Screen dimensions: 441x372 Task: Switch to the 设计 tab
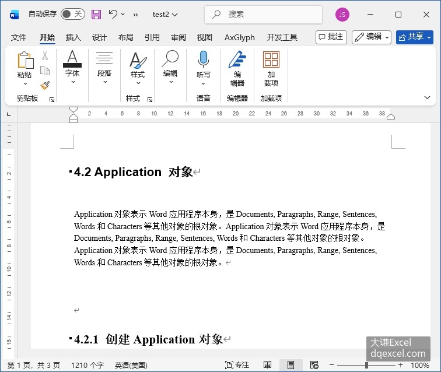(x=100, y=37)
